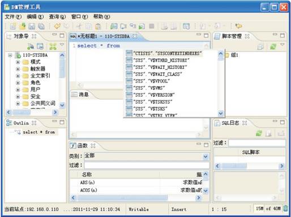Collapse the 110-SYSDBA tree node
Screen dimensions: 291x217
pos(10,55)
